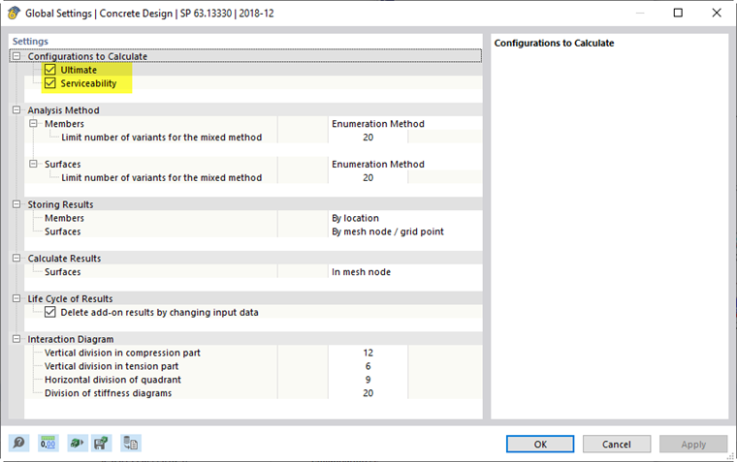Collapse the Analysis Method section

17,110
